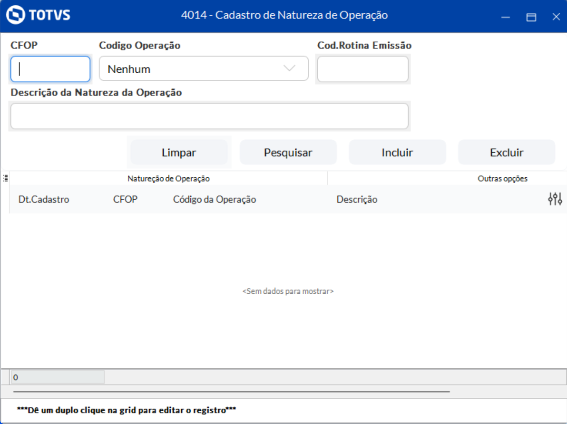Click the Natureção de Operação band header
The height and width of the screenshot is (424, 567).
tap(168, 179)
